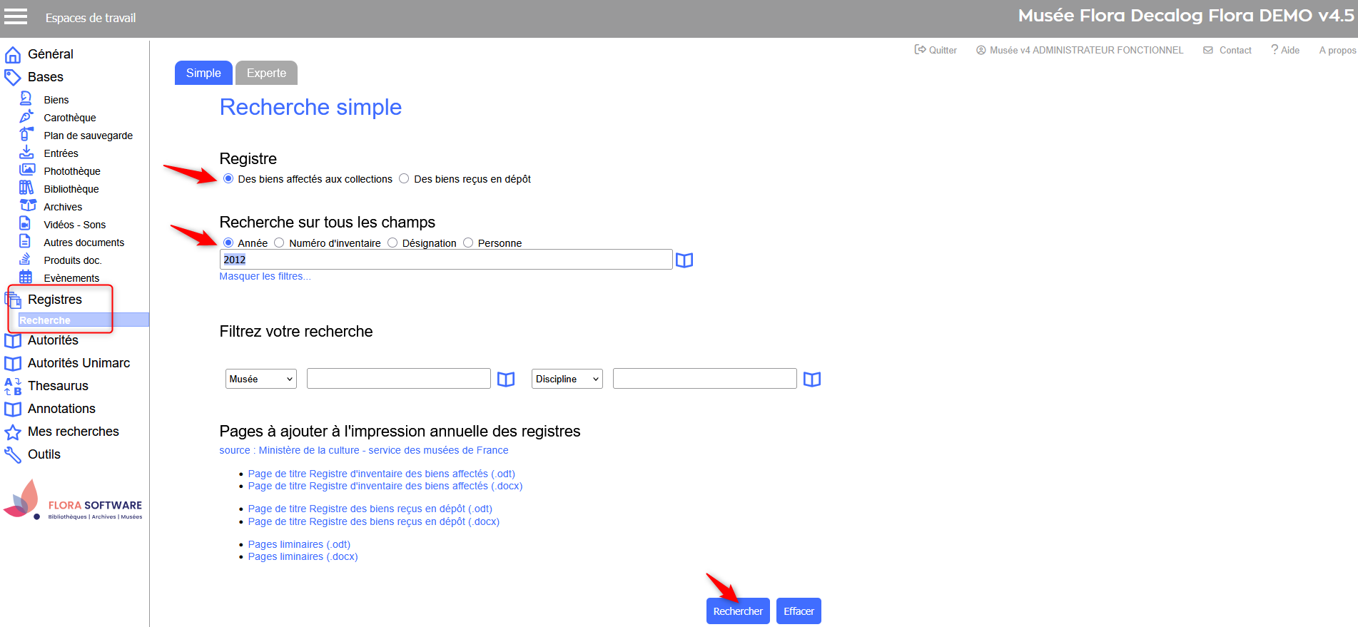Image resolution: width=1358 pixels, height=627 pixels.
Task: Open the Outils wrench section
Action: (44, 454)
